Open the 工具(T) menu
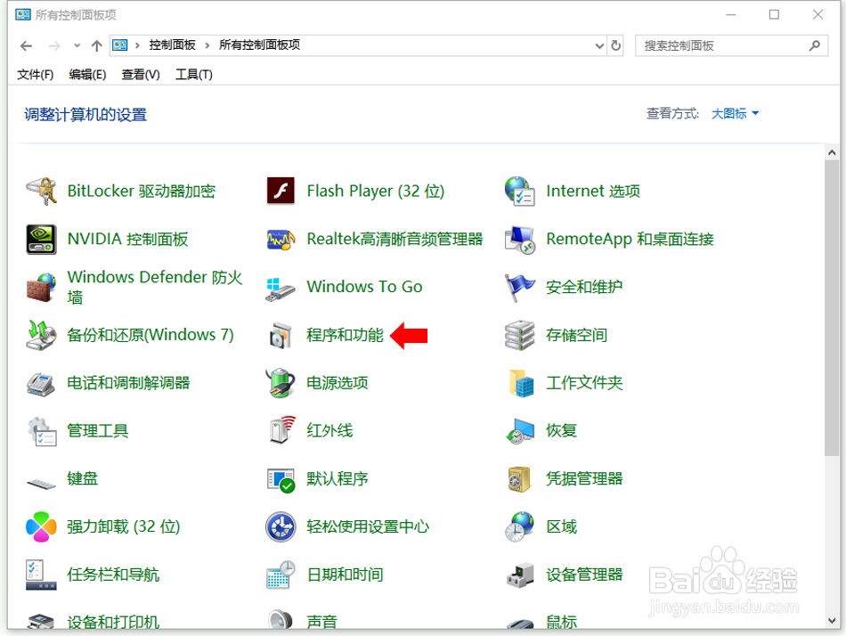The width and height of the screenshot is (846, 636). 194,75
